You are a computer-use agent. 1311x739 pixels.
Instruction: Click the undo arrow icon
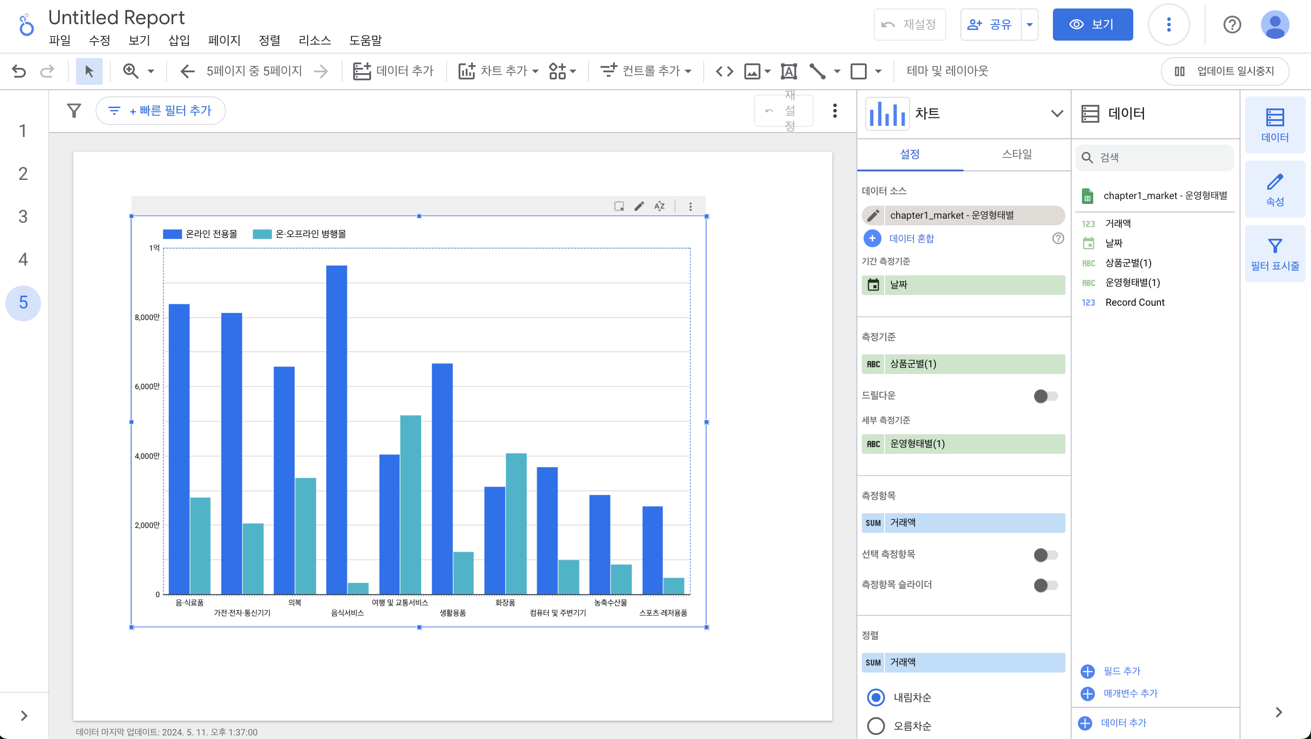tap(19, 71)
